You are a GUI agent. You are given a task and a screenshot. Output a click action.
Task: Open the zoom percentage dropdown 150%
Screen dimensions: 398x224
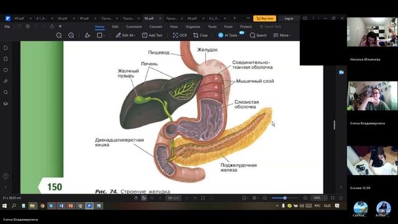318,198
